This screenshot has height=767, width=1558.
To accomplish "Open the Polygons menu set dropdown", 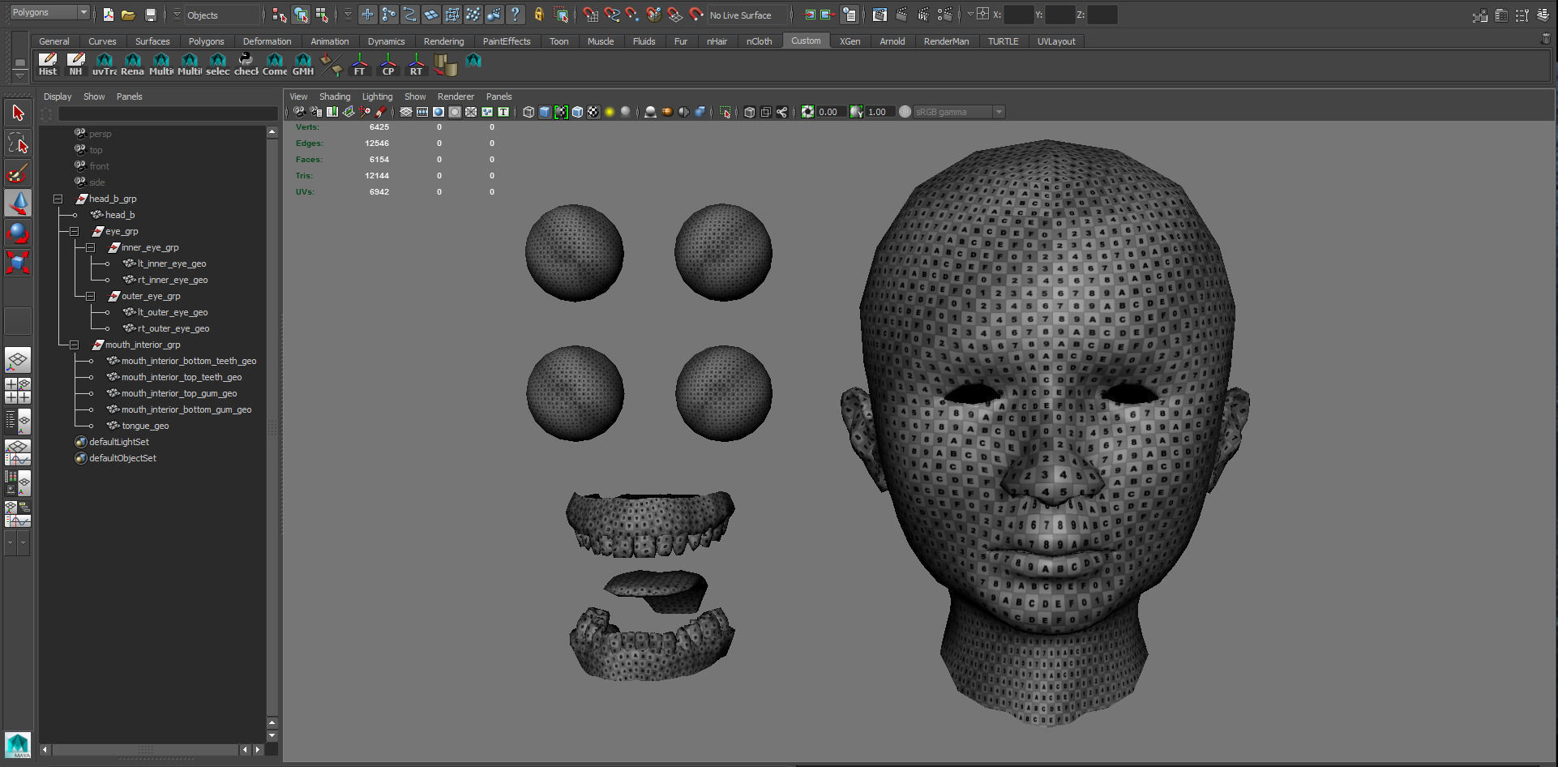I will [49, 12].
